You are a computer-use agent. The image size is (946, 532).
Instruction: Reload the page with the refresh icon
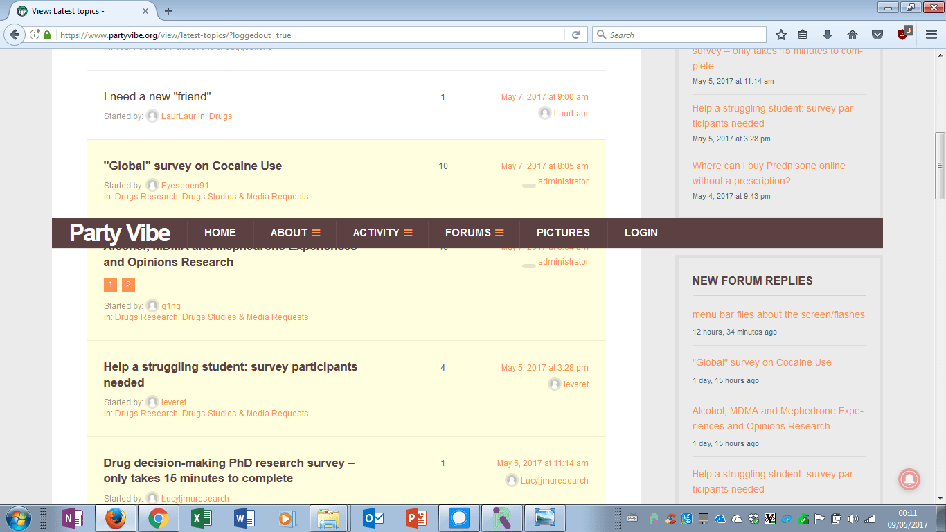[x=575, y=35]
